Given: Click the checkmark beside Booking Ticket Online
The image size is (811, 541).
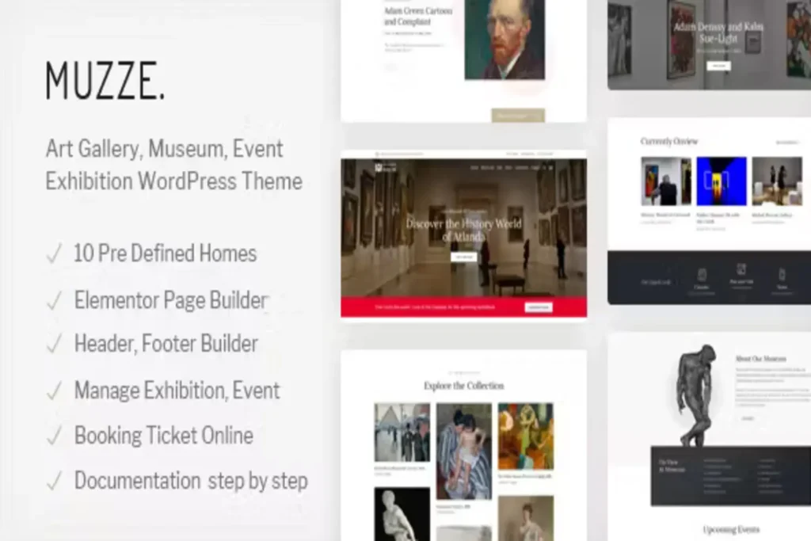Looking at the screenshot, I should [54, 436].
